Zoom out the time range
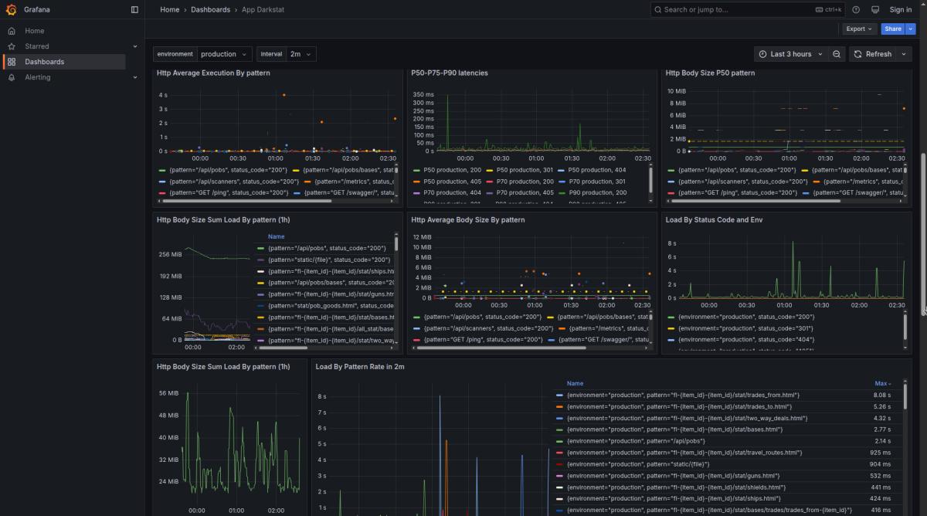The width and height of the screenshot is (927, 516). (837, 54)
